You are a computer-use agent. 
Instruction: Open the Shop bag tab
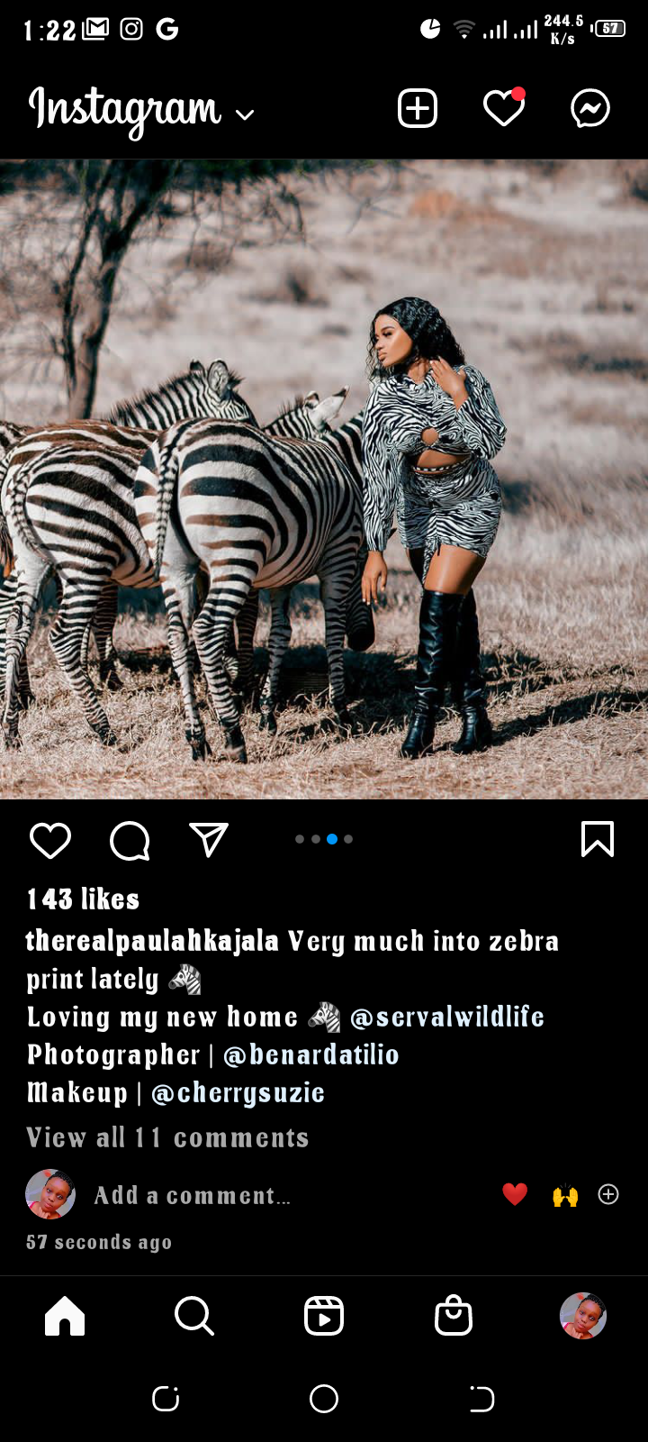click(454, 1316)
